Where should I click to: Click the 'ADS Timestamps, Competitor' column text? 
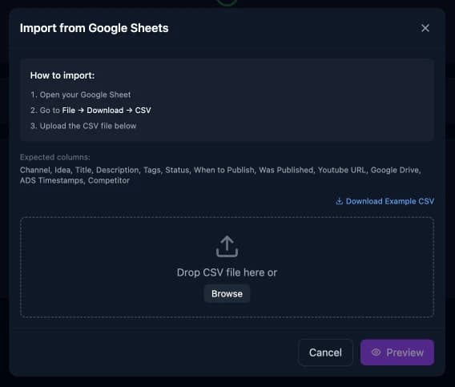pos(74,180)
